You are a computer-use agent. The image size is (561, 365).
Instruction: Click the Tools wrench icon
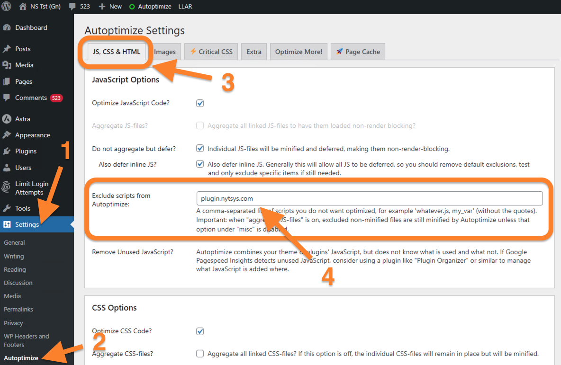(x=7, y=208)
